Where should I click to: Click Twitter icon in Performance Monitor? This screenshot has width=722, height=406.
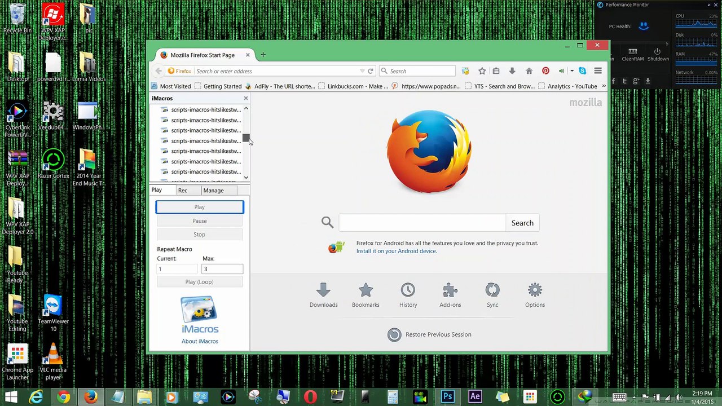point(624,81)
